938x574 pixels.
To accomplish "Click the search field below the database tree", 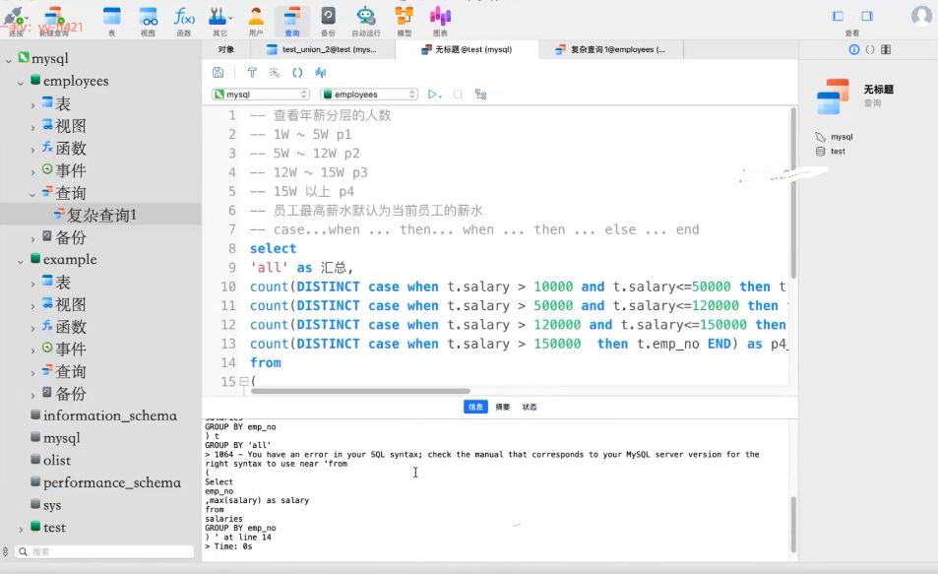I will (104, 552).
